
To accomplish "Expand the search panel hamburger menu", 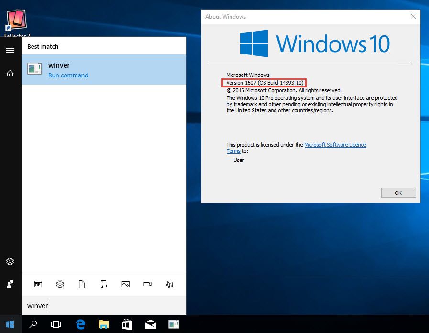I will pyautogui.click(x=10, y=50).
